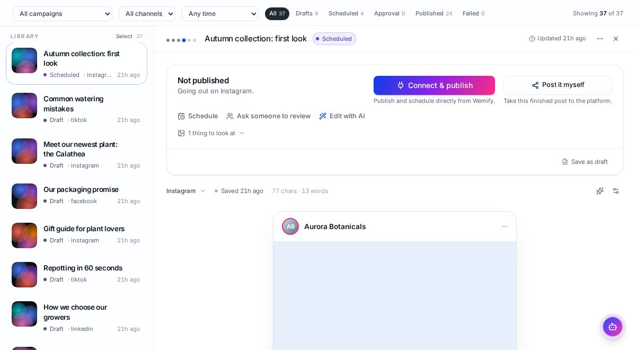Switch to the Drafts tab
Screen dimensions: 636x350
click(x=307, y=14)
